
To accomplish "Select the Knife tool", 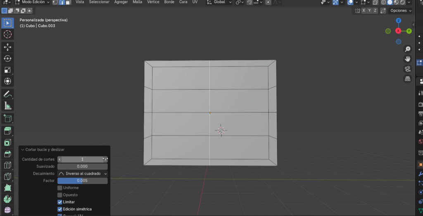I will click(7, 176).
